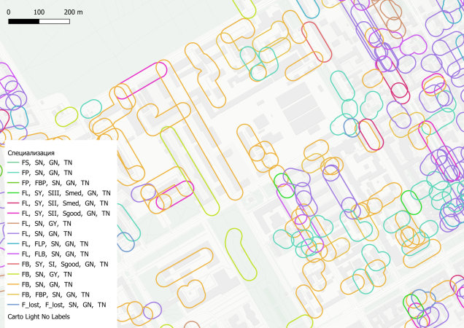
Task: Click the 'FS, SN, GN, TN' legend line symbol
Action: coord(13,163)
